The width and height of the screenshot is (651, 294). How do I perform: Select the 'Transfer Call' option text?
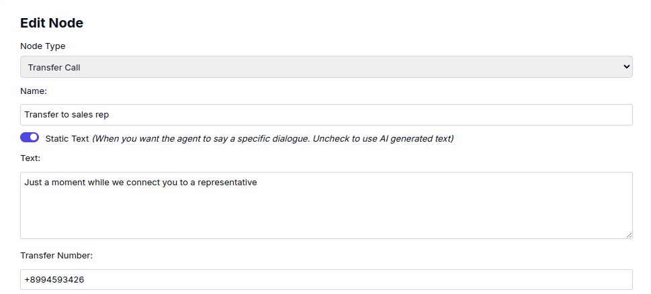tap(54, 67)
